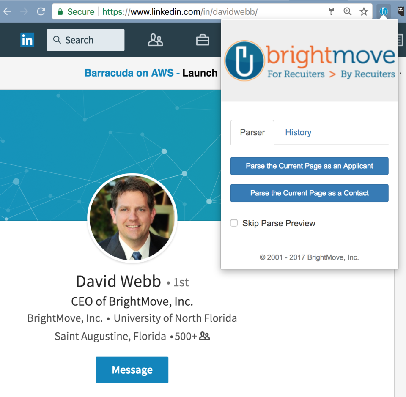
Task: Switch to the History tab
Action: (298, 132)
